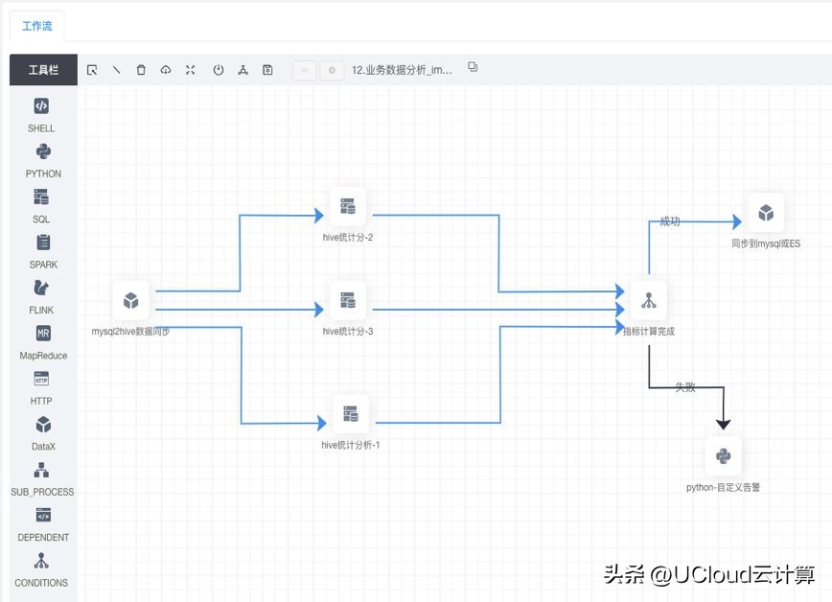This screenshot has width=832, height=602.
Task: Open the 工具栏 panel header
Action: point(42,69)
